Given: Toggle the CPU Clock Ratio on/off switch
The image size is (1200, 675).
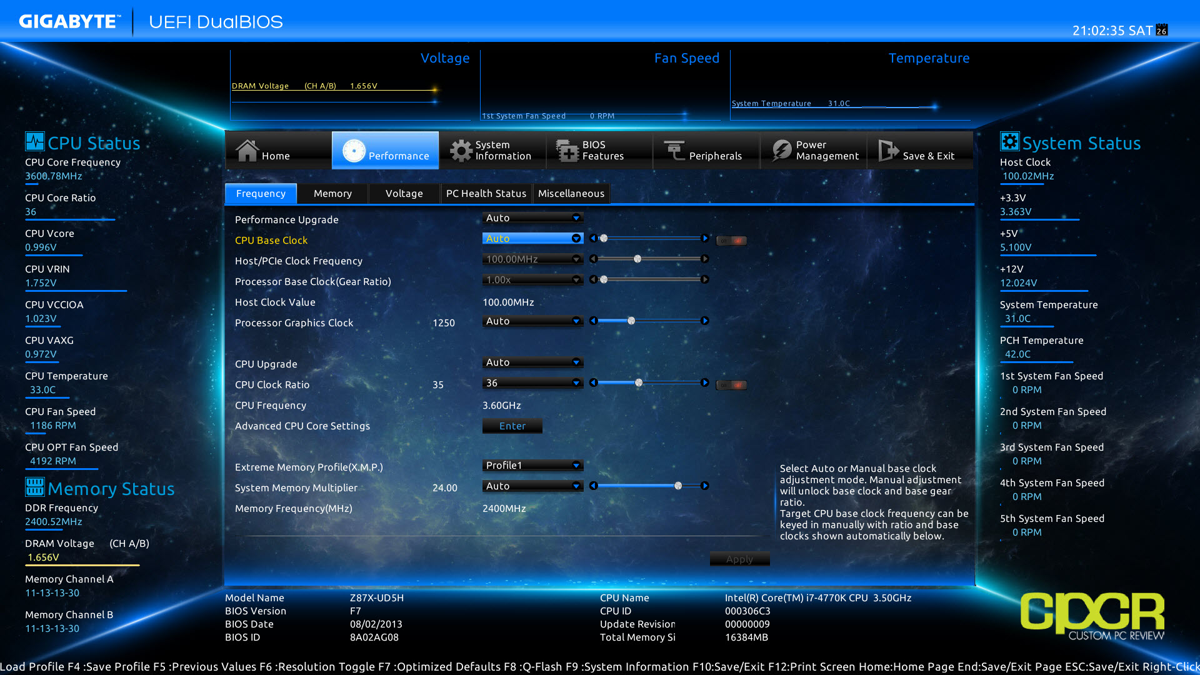Looking at the screenshot, I should [x=731, y=385].
